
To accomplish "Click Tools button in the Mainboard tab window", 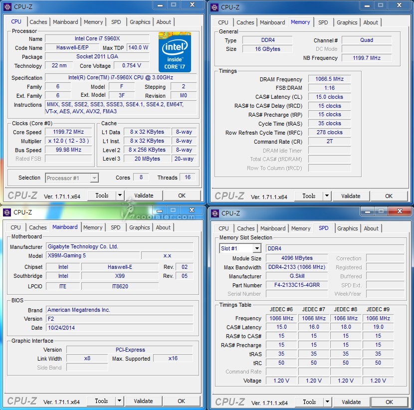I will pyautogui.click(x=101, y=401).
